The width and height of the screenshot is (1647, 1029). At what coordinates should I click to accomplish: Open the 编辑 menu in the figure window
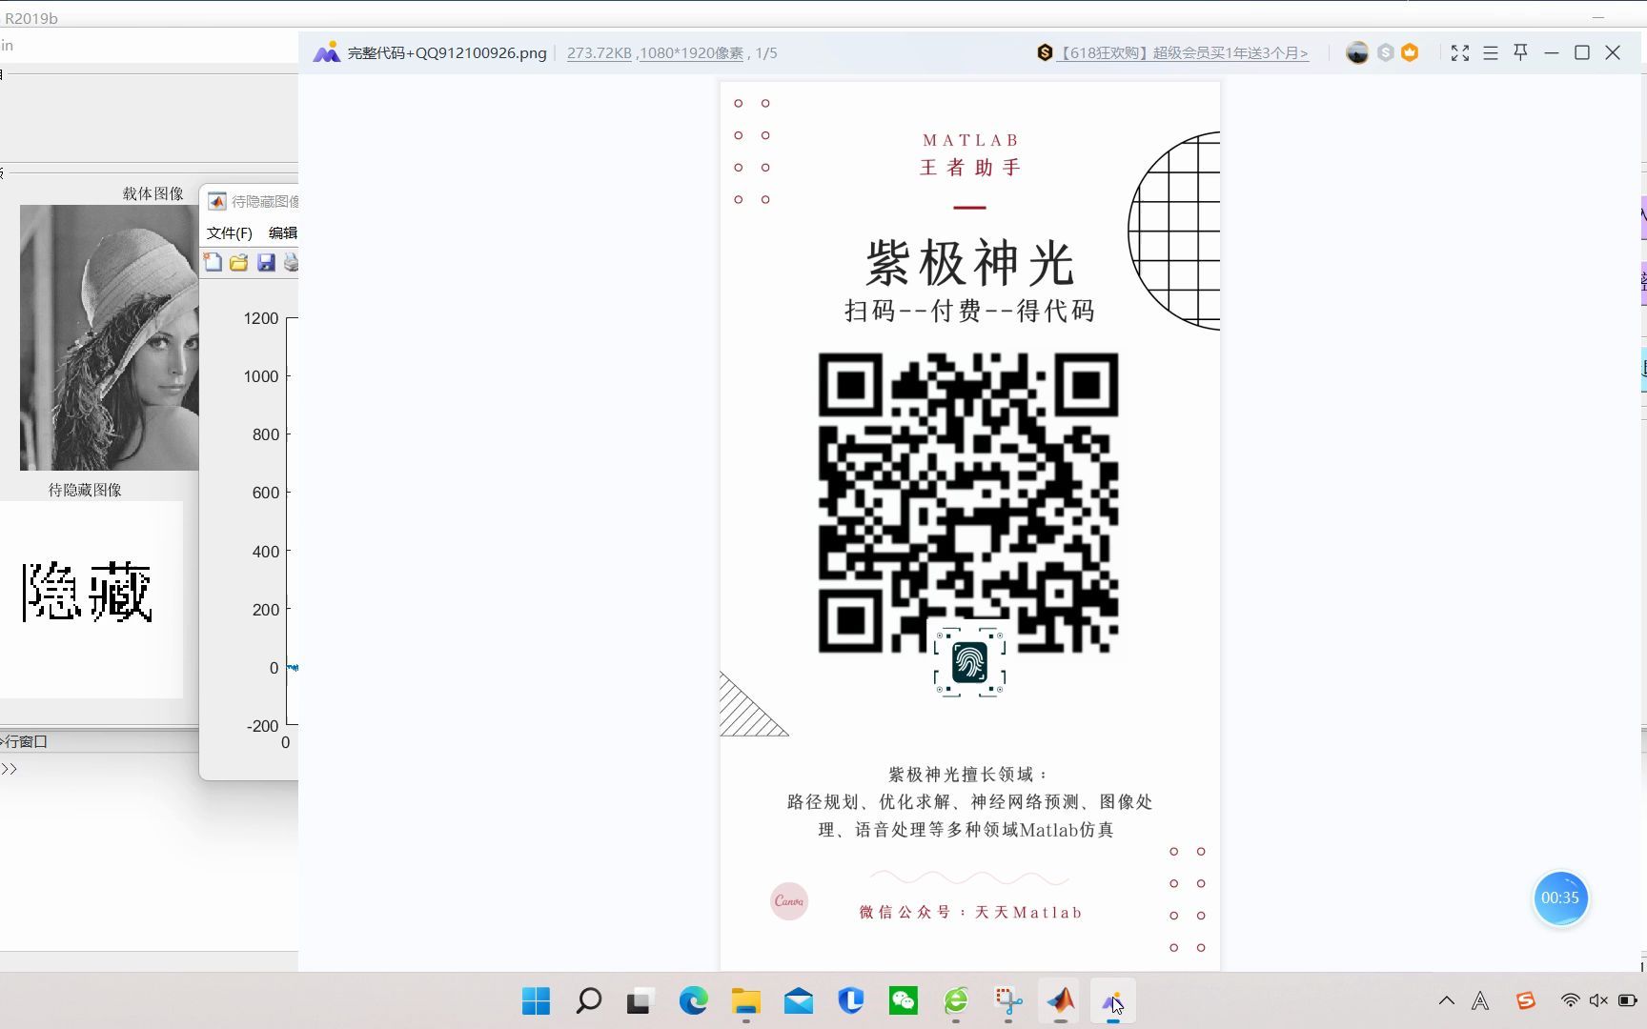pos(283,232)
